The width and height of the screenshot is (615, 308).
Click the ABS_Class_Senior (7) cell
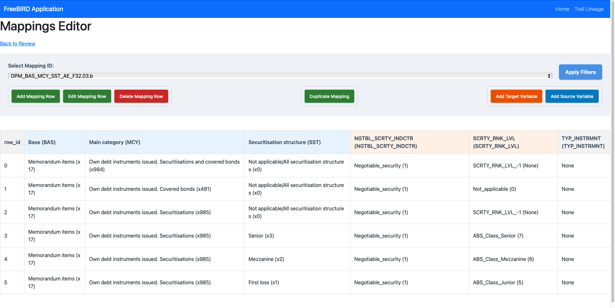point(498,236)
